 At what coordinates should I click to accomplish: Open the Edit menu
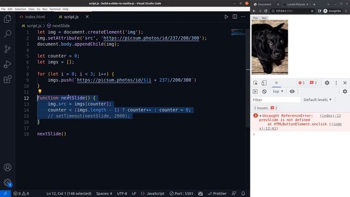[10, 9]
